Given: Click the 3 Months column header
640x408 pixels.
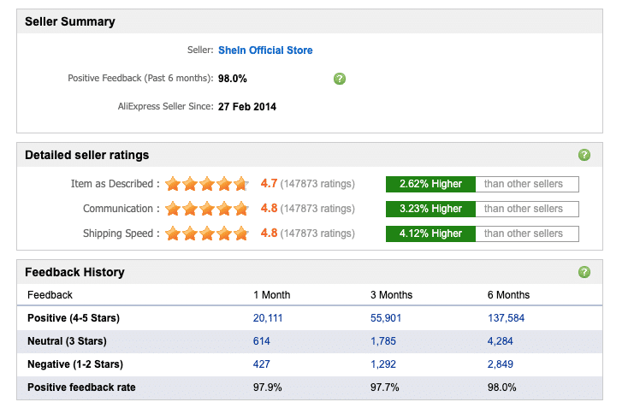Looking at the screenshot, I should pyautogui.click(x=391, y=295).
